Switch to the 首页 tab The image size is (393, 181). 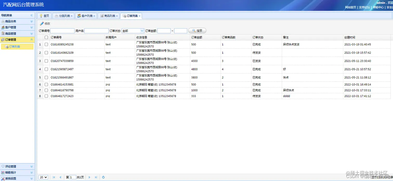(44, 16)
